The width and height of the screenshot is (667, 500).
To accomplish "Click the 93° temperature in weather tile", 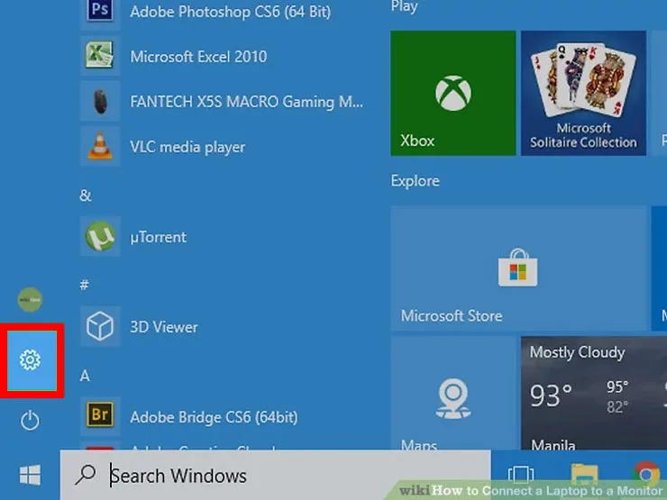I will [551, 395].
